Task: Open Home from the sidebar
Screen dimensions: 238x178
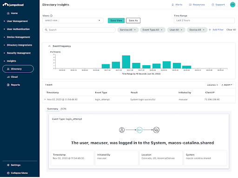Action: tap(12, 13)
